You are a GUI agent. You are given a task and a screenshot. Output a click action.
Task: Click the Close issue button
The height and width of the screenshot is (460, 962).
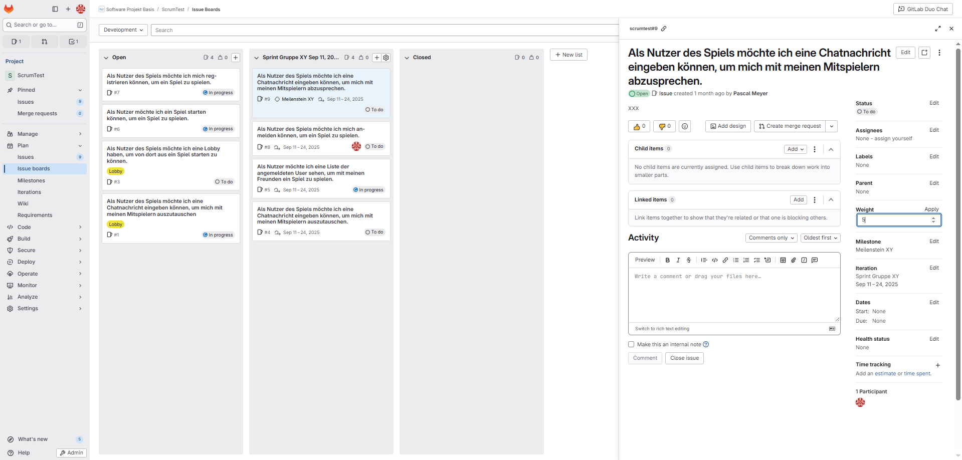click(x=684, y=358)
